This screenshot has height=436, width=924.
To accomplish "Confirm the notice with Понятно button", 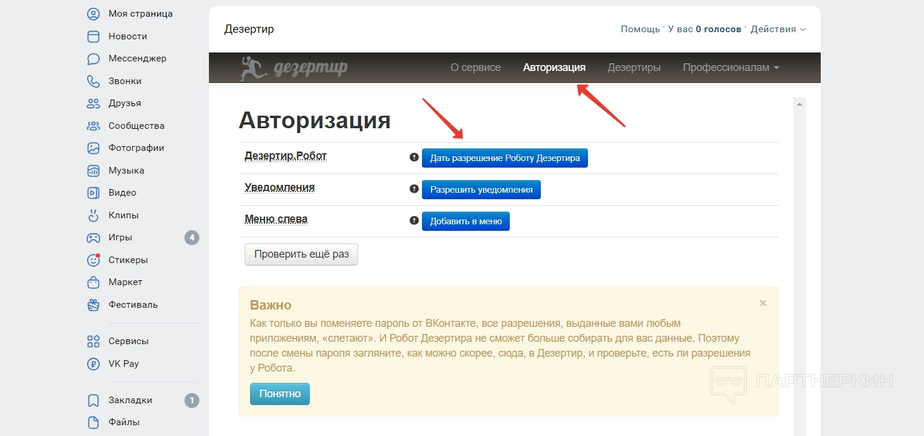I will [280, 394].
